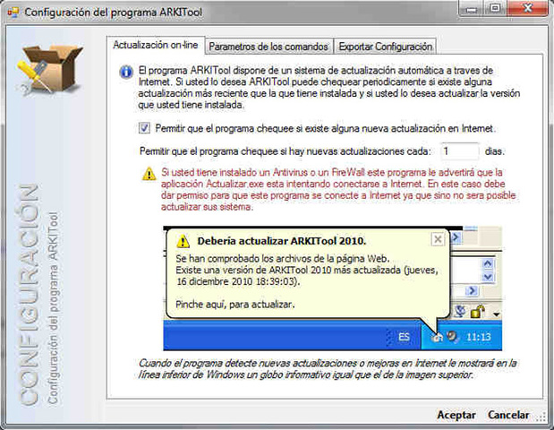Maximize the configuration window

[x=495, y=8]
